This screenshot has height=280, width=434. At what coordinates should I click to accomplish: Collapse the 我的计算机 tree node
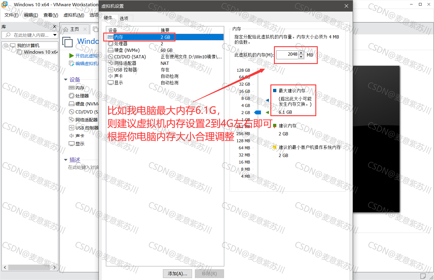pyautogui.click(x=6, y=46)
